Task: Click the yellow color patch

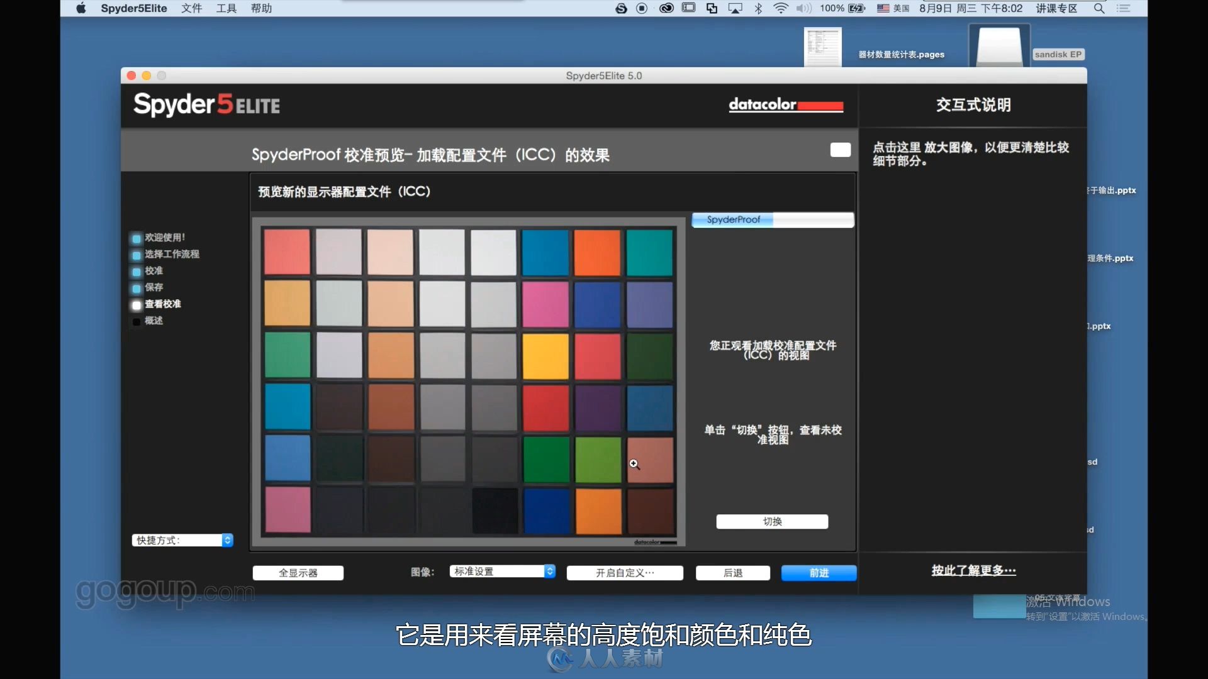Action: (545, 356)
